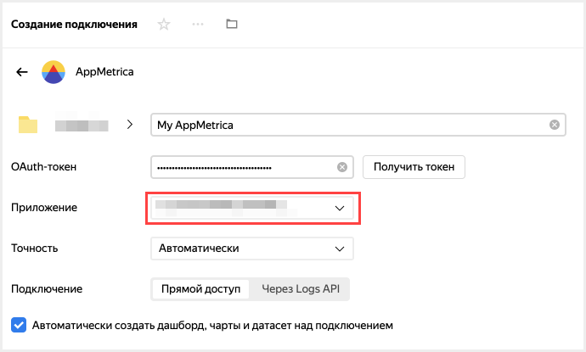Click into the OAuth-токен password field
The width and height of the screenshot is (586, 352).
pyautogui.click(x=242, y=167)
